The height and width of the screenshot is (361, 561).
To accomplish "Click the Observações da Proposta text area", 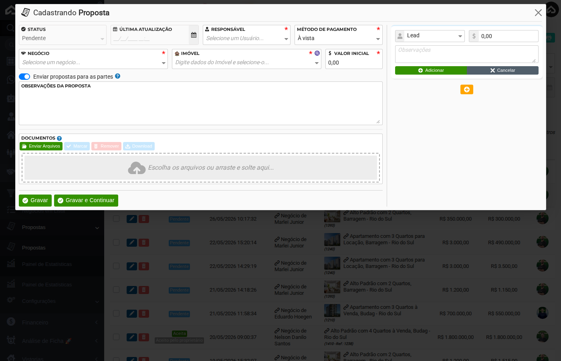I will 201,103.
